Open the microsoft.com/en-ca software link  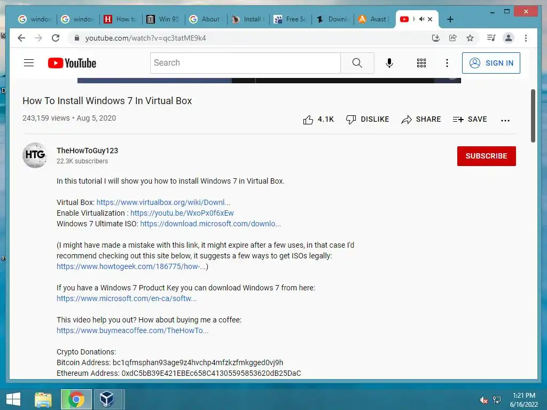tap(127, 298)
